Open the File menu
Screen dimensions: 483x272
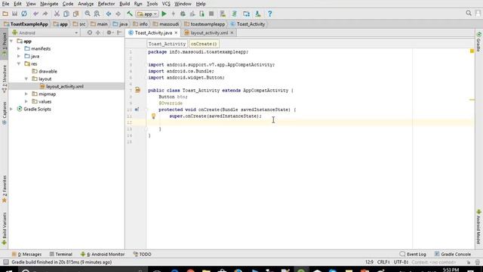5,4
